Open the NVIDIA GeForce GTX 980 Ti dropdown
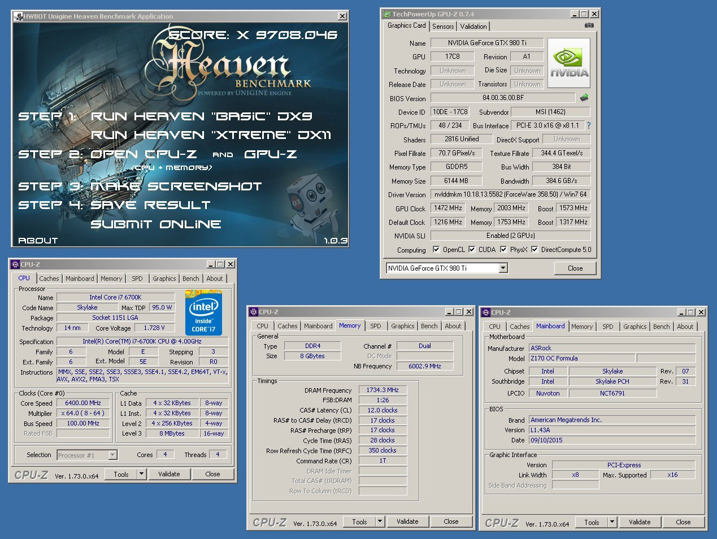 pos(503,268)
